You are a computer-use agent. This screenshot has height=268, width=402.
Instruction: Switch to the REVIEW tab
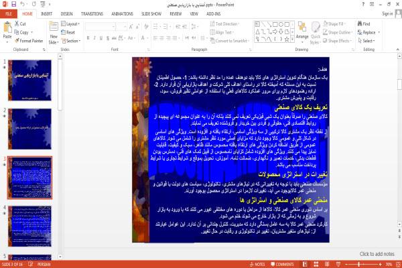(x=176, y=14)
